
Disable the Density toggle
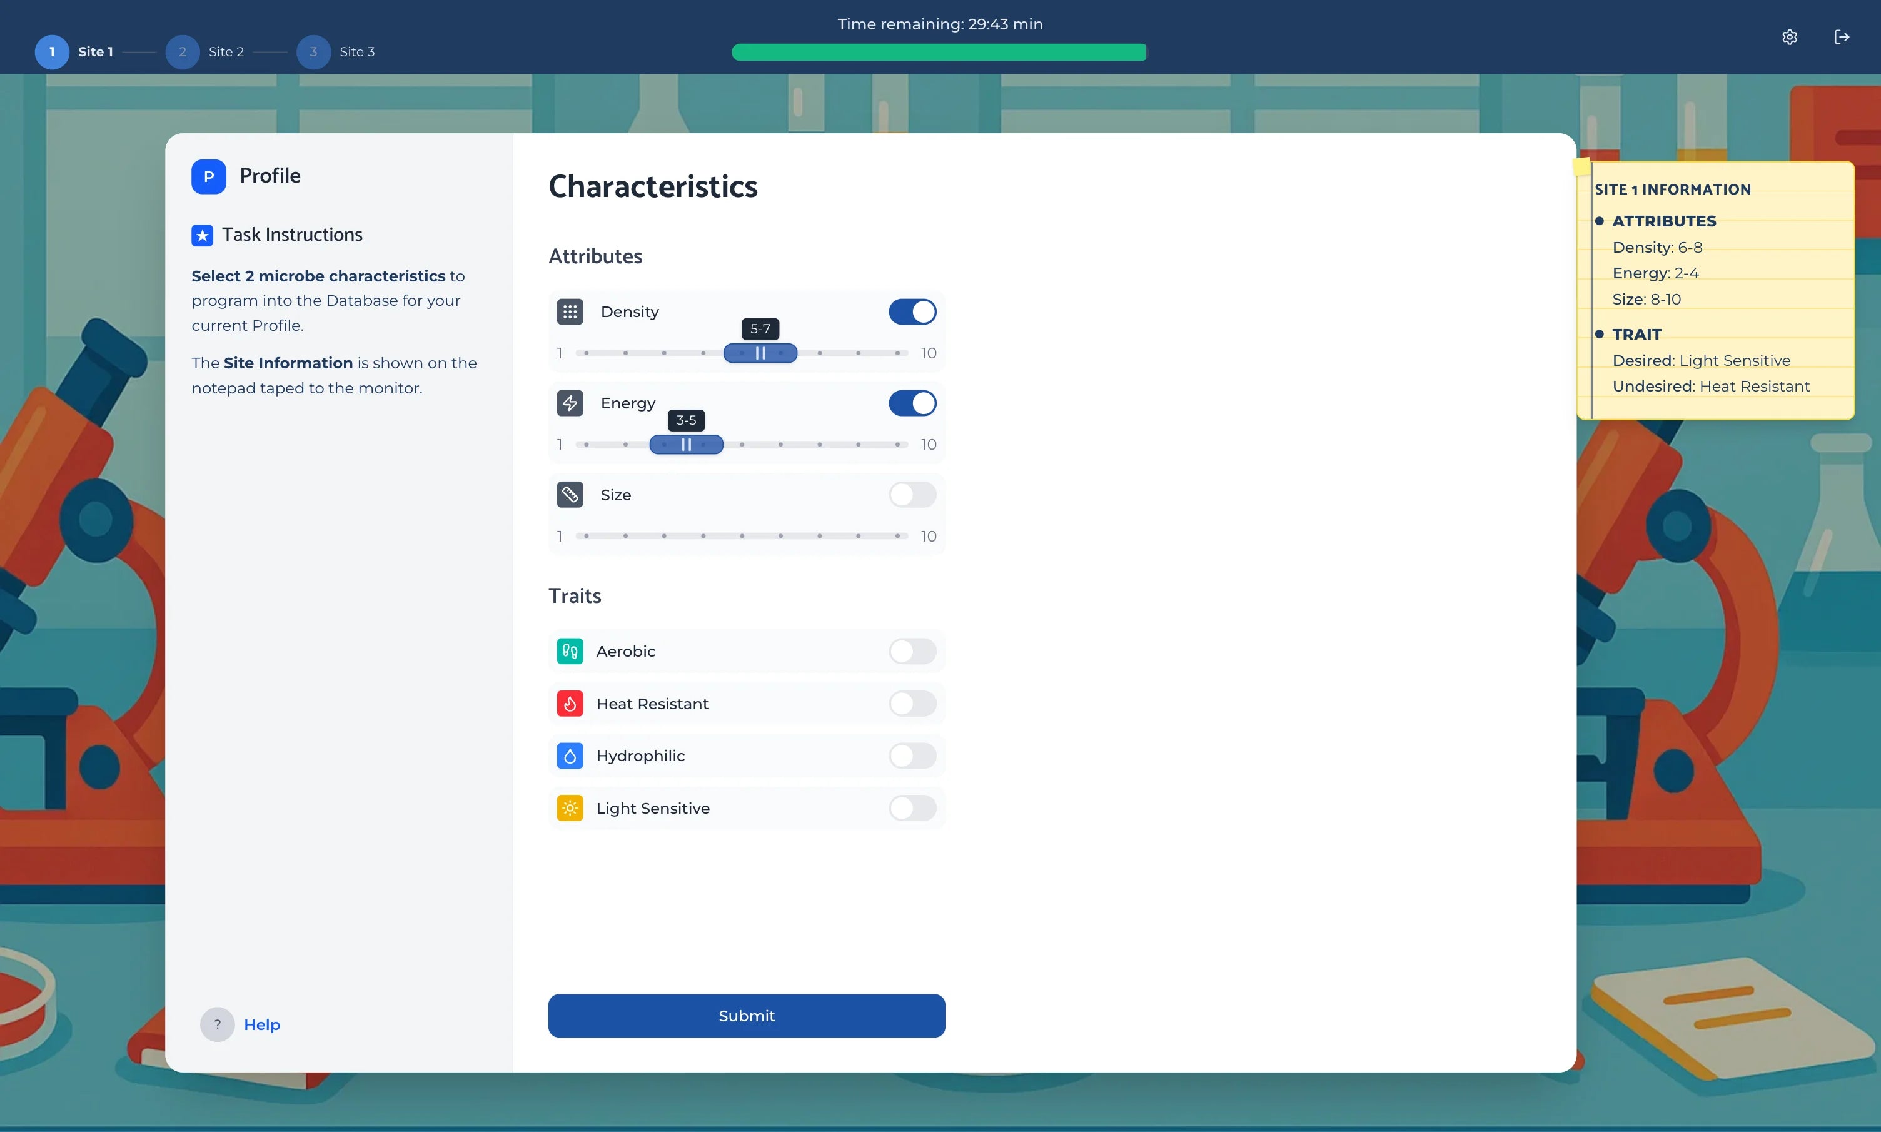(x=912, y=312)
